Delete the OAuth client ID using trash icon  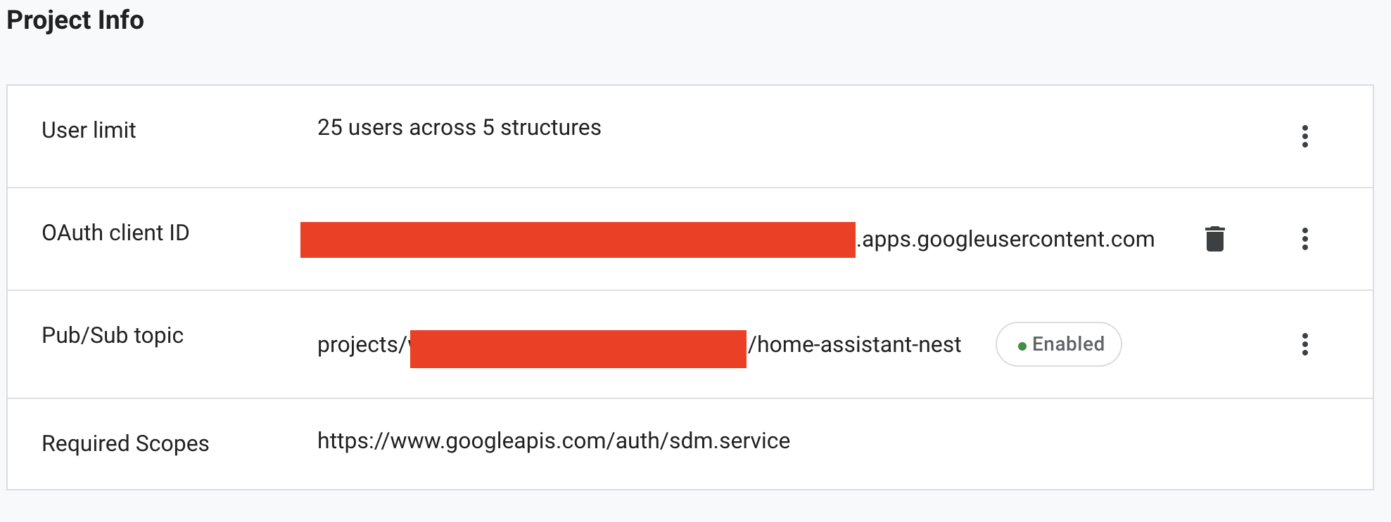point(1215,239)
